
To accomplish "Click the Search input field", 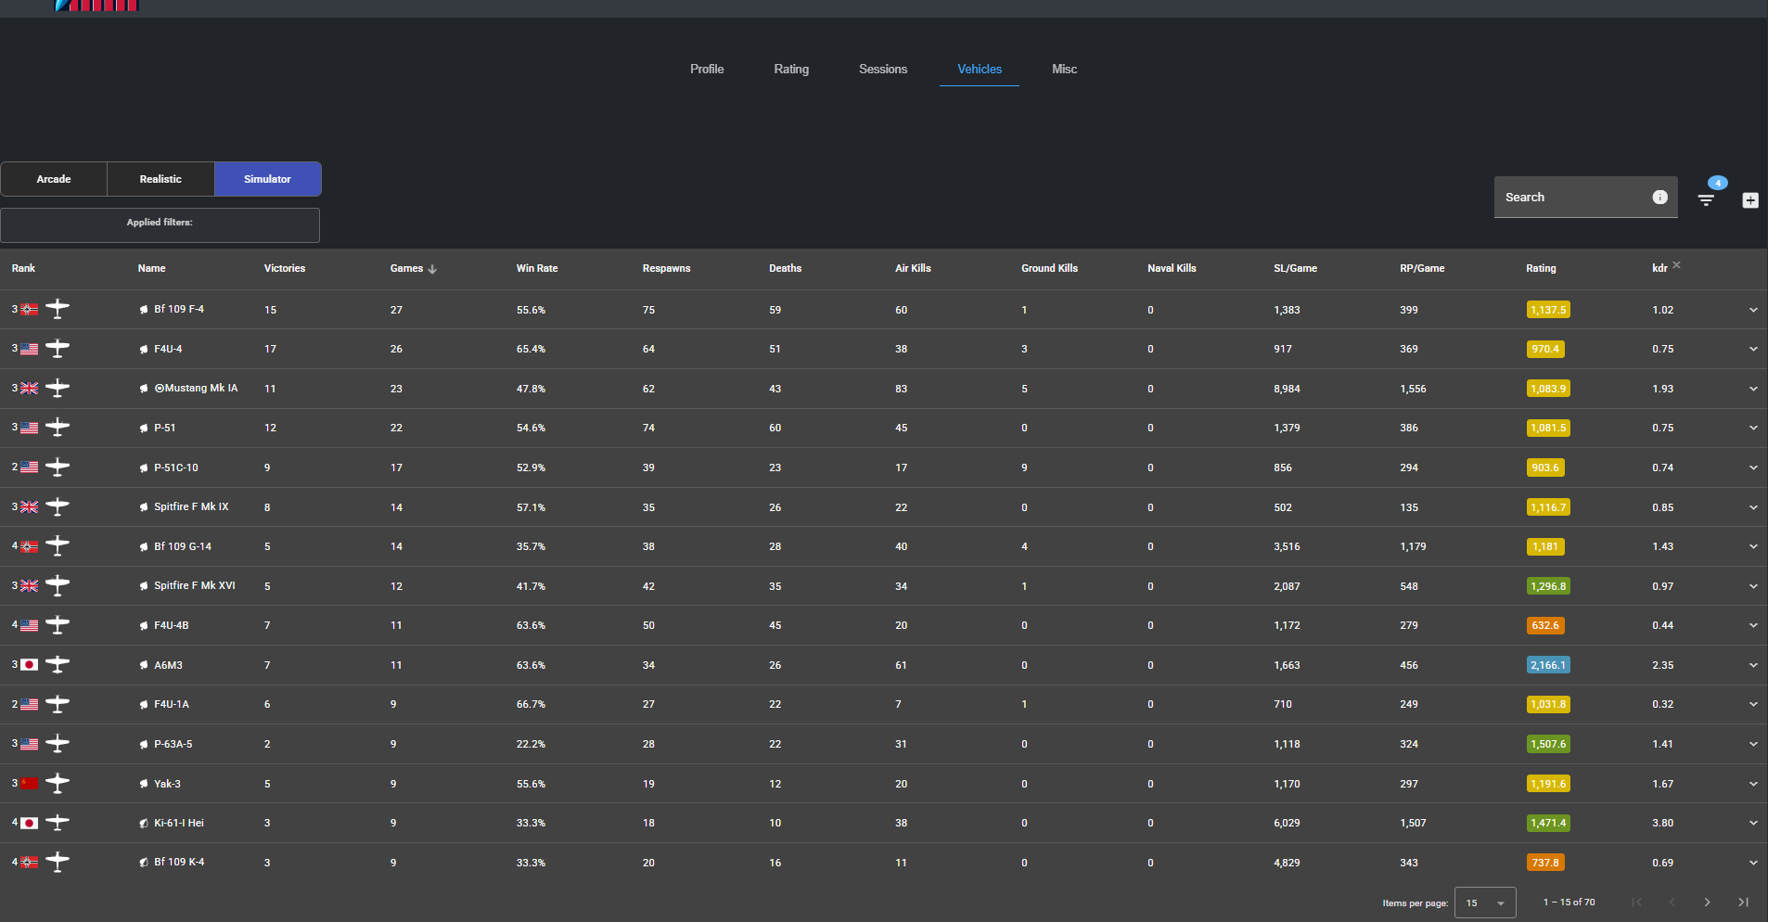I will pyautogui.click(x=1586, y=198).
